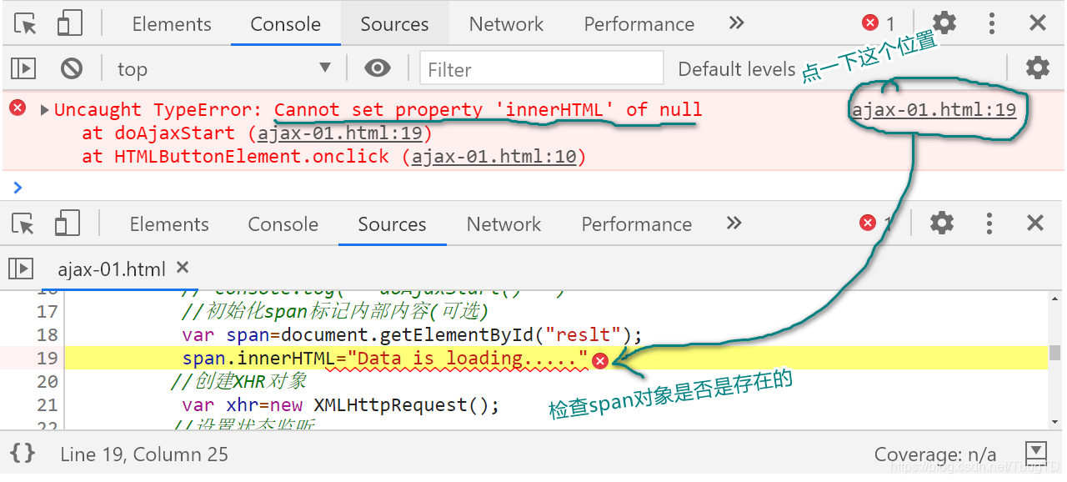The height and width of the screenshot is (482, 1067).
Task: Click the error count badge in upper toolbar
Action: [x=879, y=23]
